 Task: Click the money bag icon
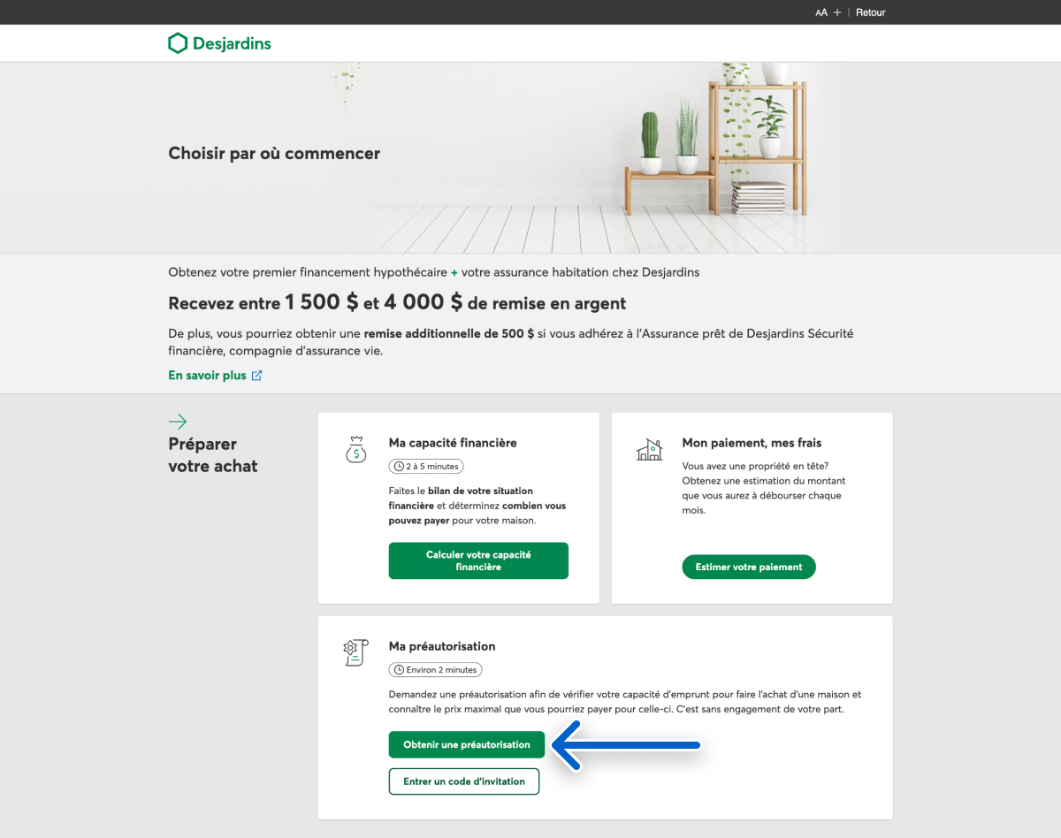(x=355, y=450)
